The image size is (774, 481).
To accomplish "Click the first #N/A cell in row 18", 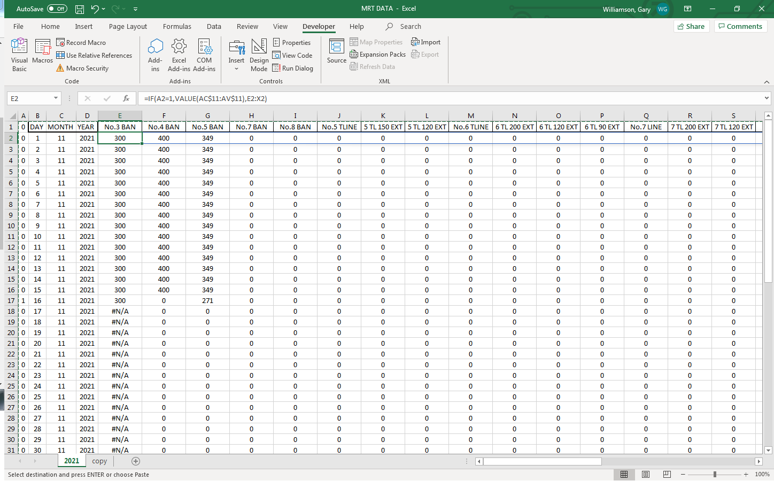I will coord(120,311).
